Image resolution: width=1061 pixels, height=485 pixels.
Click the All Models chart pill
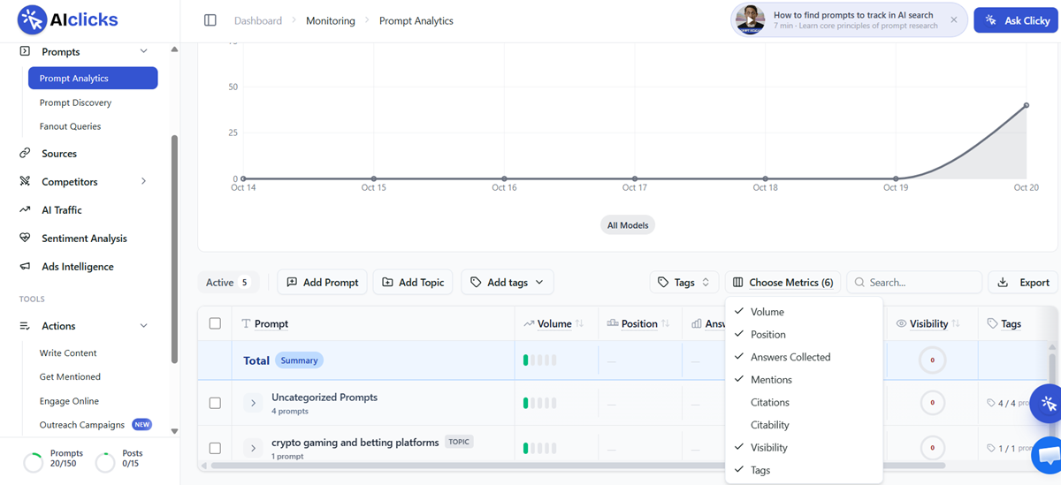[x=628, y=225]
